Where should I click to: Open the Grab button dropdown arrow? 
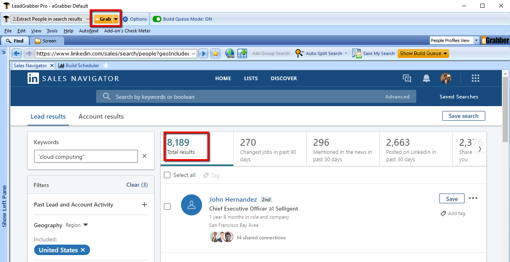pos(116,19)
